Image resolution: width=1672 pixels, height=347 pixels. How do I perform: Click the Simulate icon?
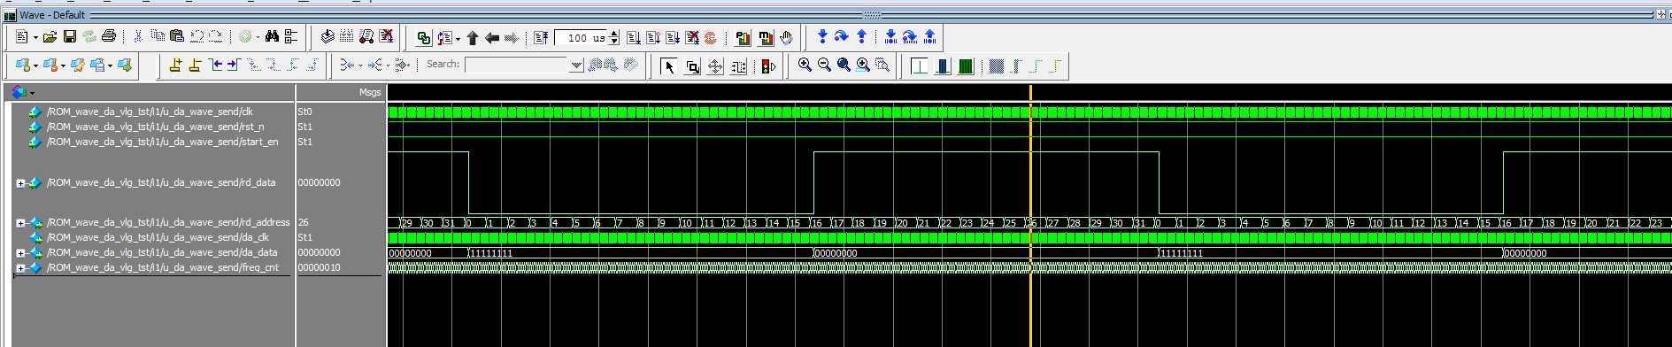pos(366,37)
